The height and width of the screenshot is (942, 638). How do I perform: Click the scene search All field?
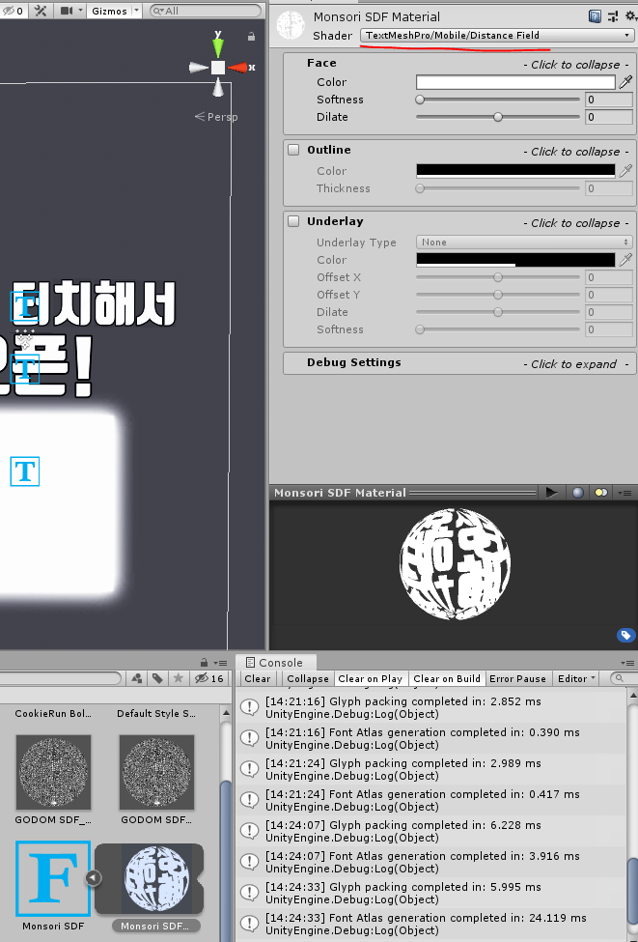(x=206, y=11)
